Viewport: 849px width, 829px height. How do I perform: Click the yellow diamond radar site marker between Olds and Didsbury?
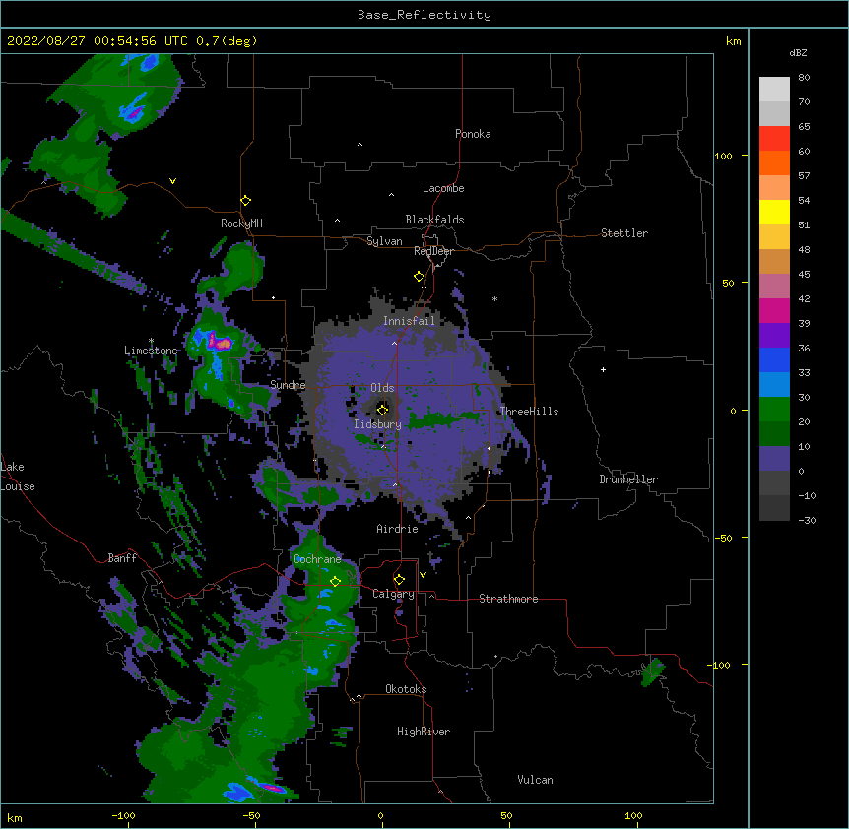[x=382, y=410]
